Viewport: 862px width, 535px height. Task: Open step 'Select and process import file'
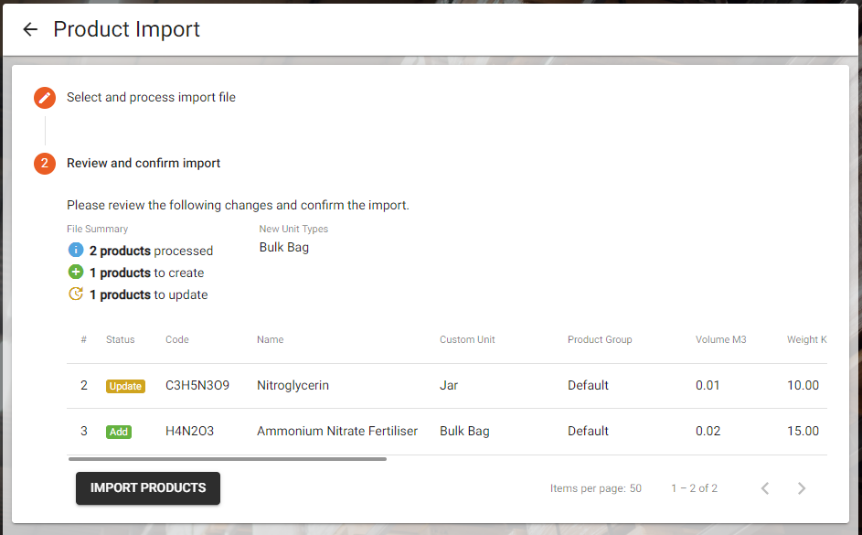point(151,97)
